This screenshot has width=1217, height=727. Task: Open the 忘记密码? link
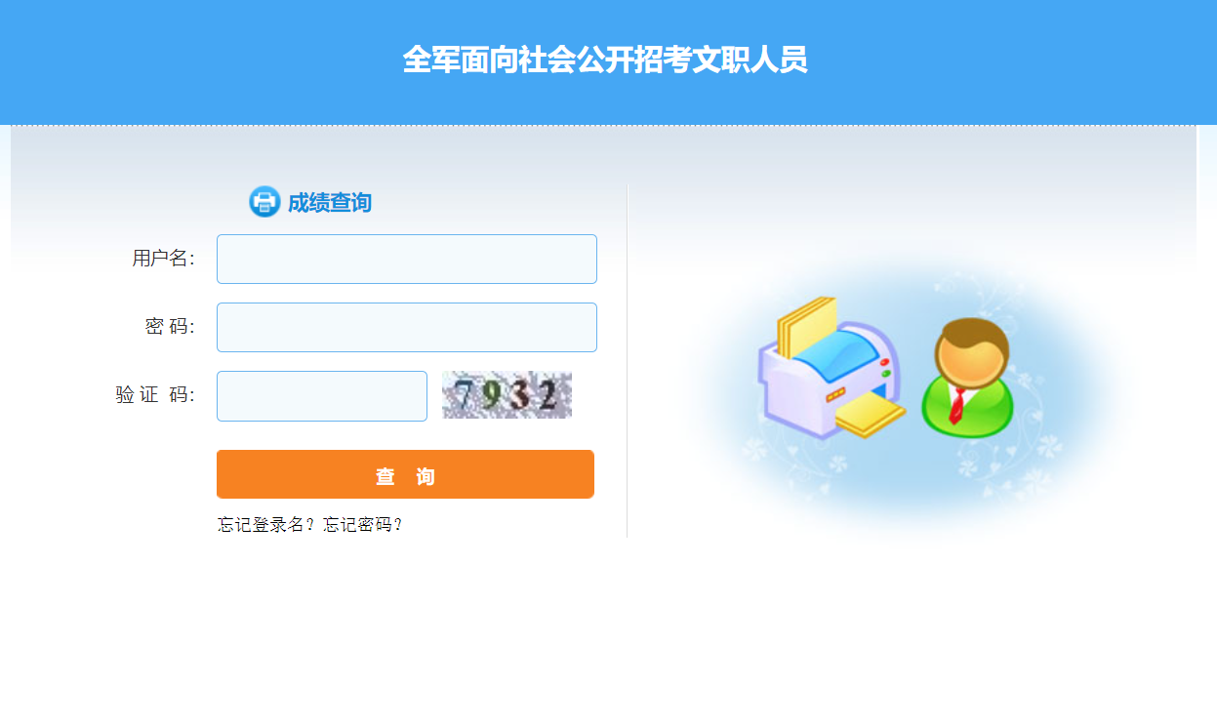click(x=363, y=525)
